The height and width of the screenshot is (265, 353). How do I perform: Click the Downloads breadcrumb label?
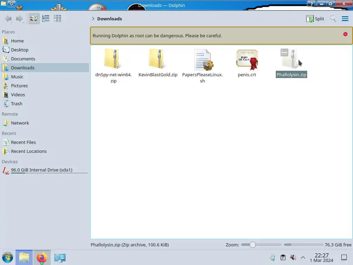110,19
